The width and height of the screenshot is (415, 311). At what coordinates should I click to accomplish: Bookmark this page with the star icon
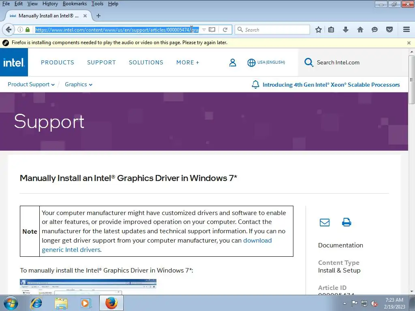tap(319, 30)
